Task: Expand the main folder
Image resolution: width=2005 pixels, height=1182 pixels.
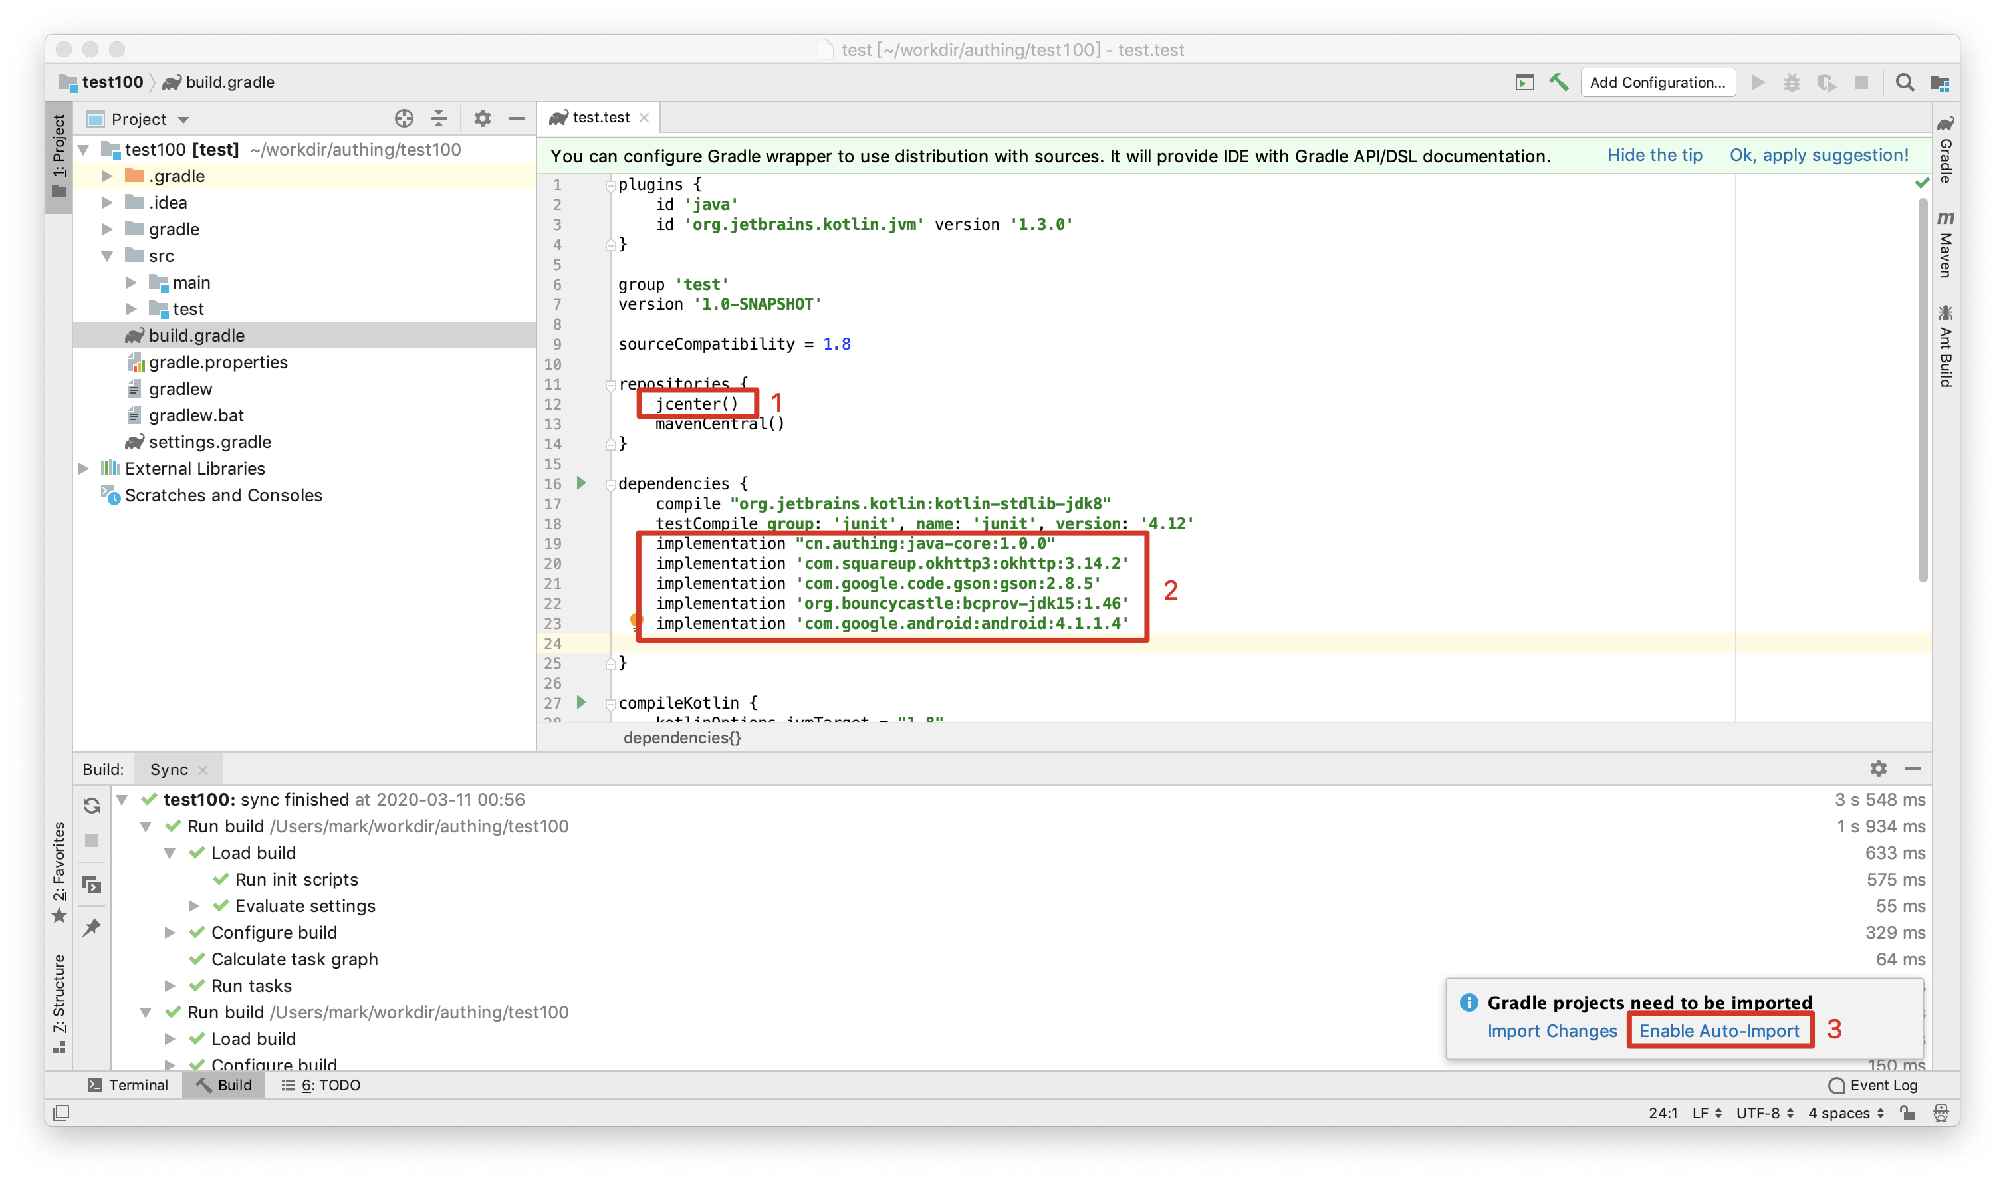Action: tap(132, 282)
